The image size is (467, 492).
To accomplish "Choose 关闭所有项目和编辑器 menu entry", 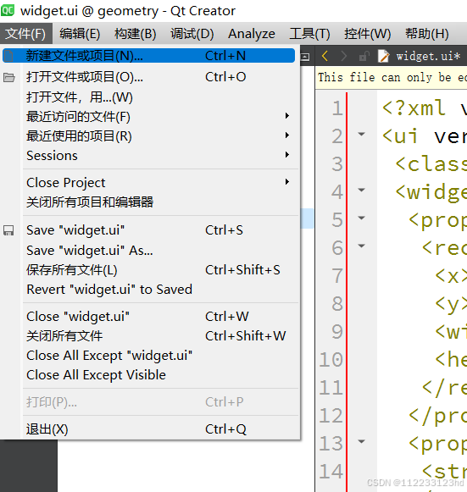I will (148, 202).
